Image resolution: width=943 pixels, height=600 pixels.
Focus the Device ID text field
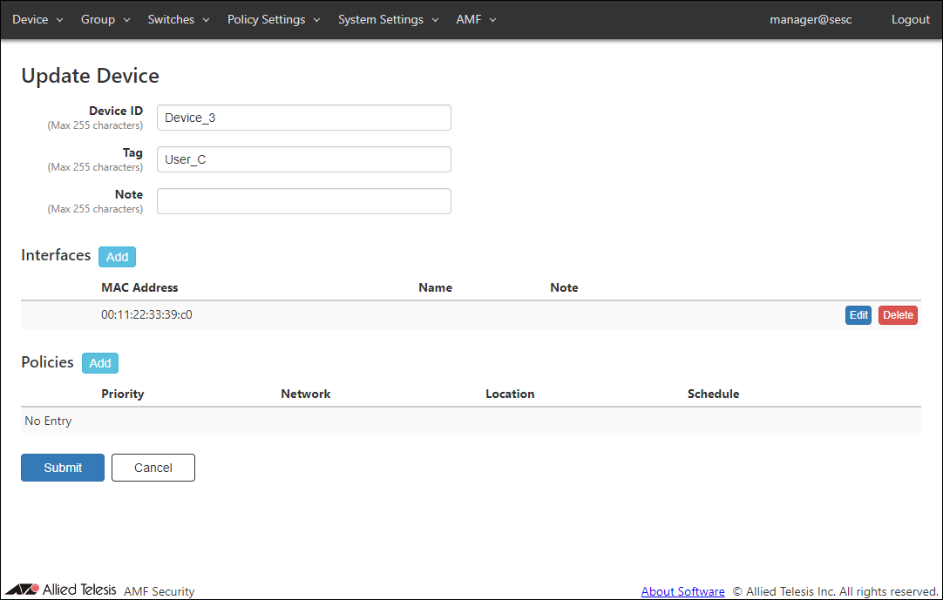click(x=303, y=118)
